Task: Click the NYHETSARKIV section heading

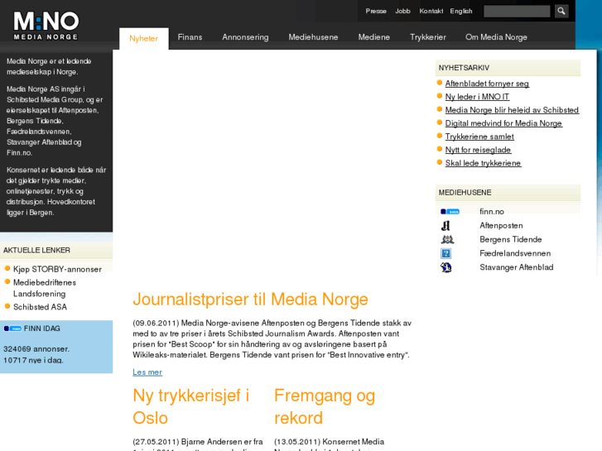Action: pos(464,68)
